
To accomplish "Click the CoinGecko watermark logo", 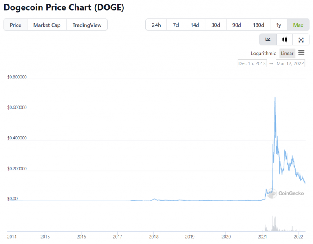I will click(286, 193).
